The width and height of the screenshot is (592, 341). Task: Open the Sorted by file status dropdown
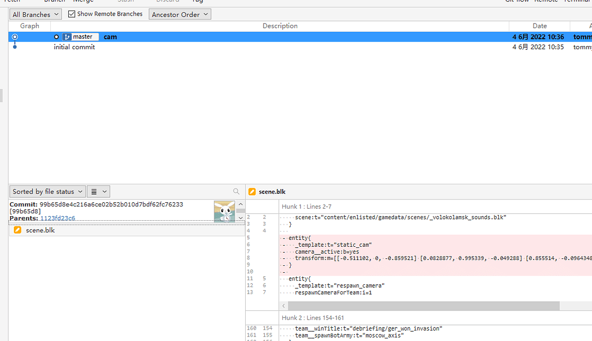(x=47, y=191)
